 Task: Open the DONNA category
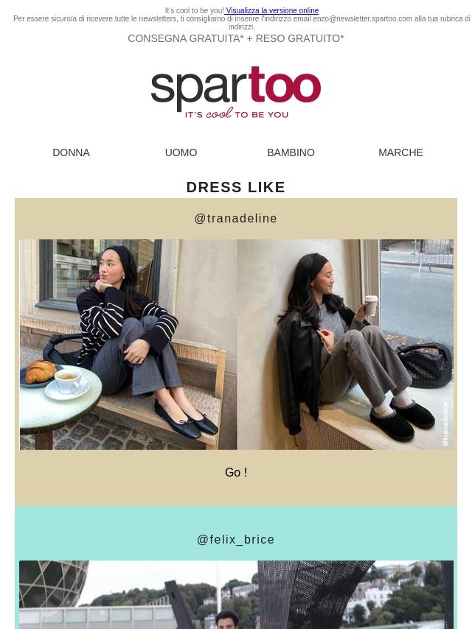[71, 152]
